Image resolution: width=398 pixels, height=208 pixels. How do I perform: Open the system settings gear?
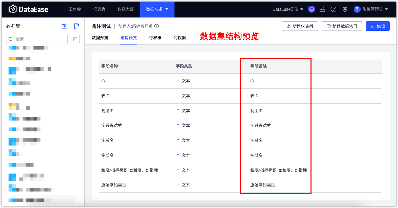[x=345, y=9]
